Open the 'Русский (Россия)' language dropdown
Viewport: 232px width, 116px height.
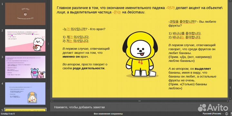pyautogui.click(x=213, y=114)
